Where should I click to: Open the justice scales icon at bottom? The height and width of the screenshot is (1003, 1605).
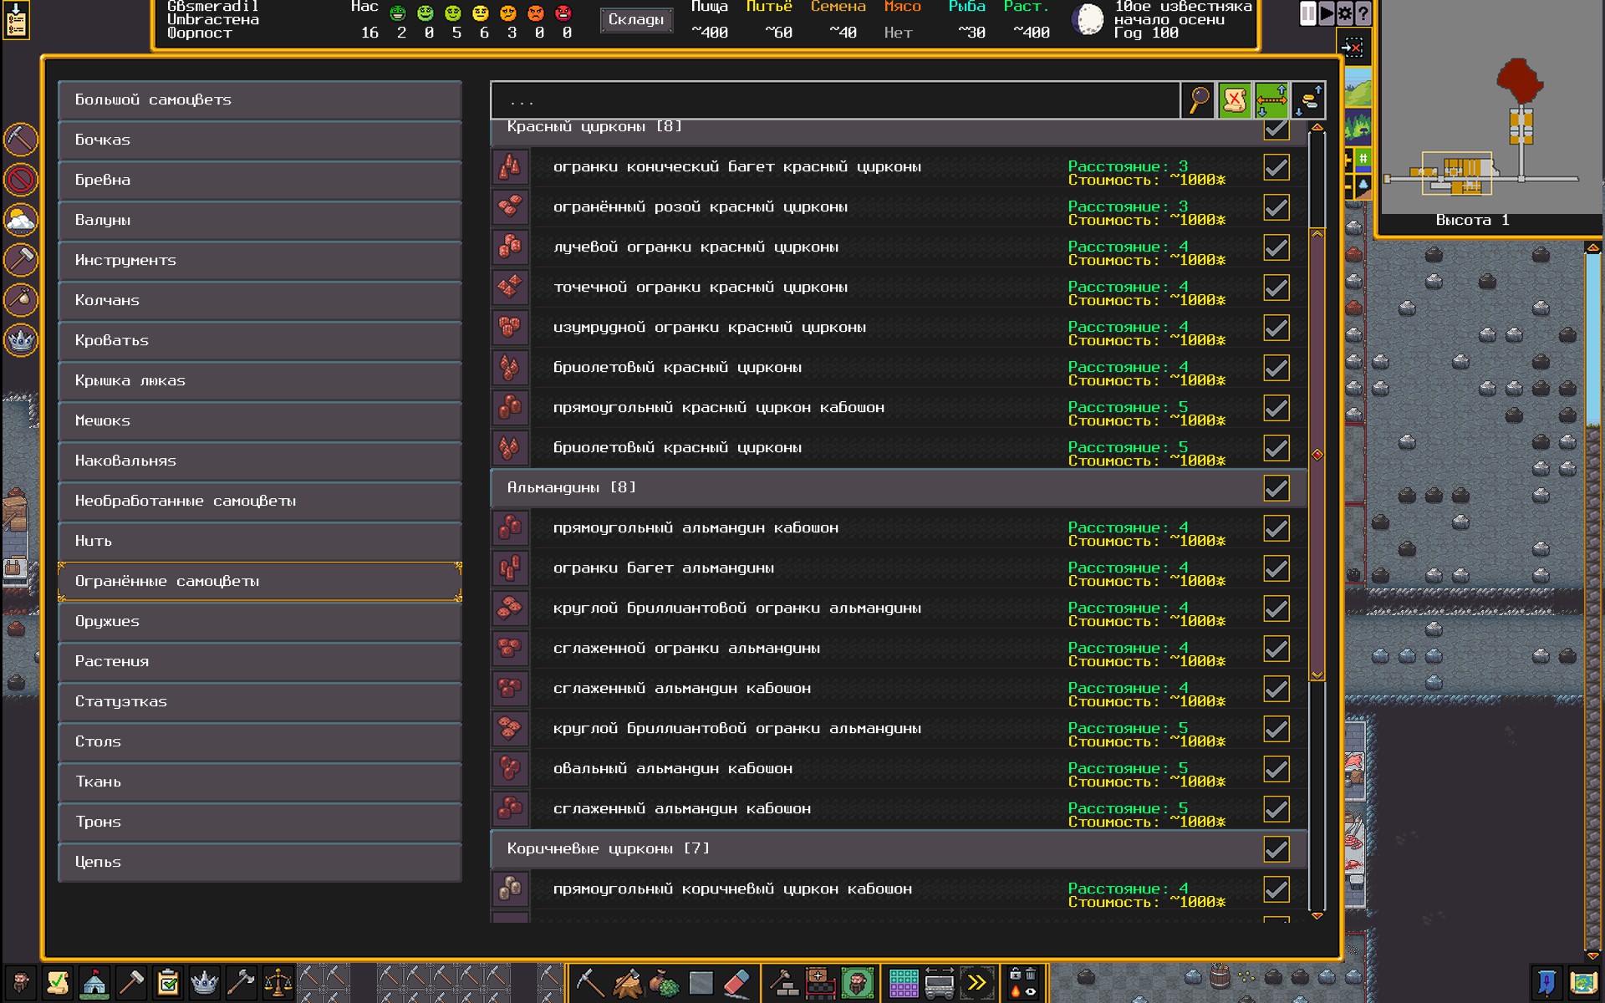278,983
